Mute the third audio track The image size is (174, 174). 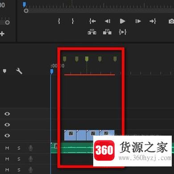pyautogui.click(x=7, y=170)
